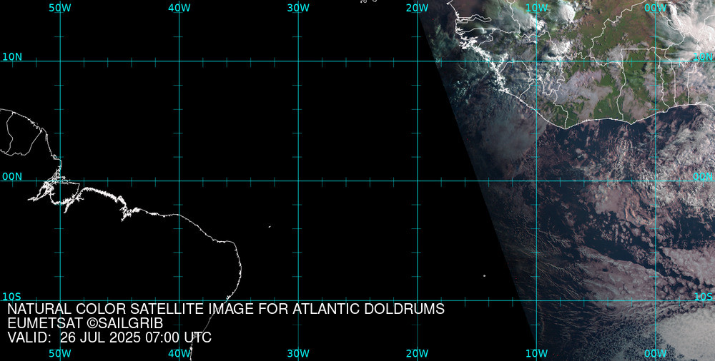Click the 10S latitude label on the left side
715x361 pixels.
12,297
